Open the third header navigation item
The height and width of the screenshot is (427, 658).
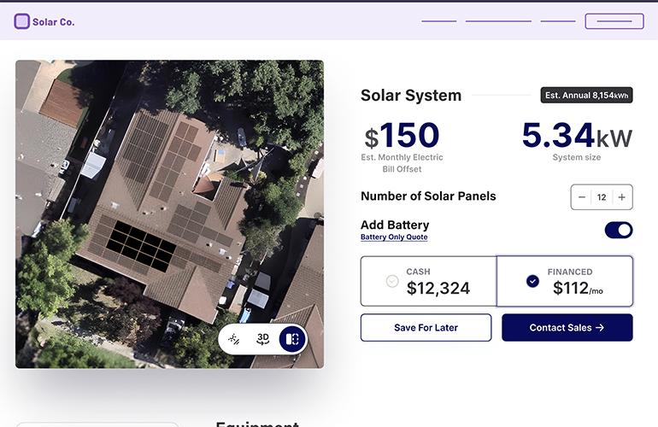(558, 21)
